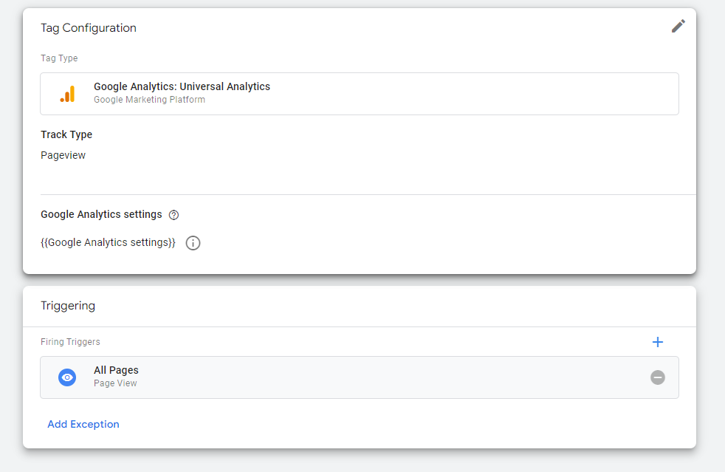This screenshot has width=725, height=472.
Task: Select the {{Google Analytics settings}} variable text
Action: coord(108,242)
